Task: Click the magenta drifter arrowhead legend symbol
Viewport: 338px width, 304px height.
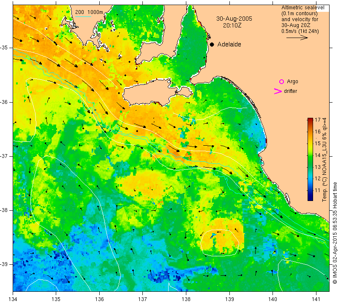Action: 278,91
